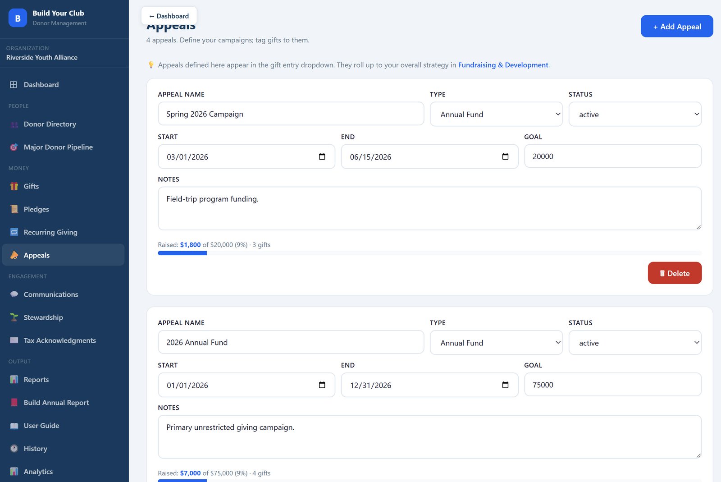721x482 pixels.
Task: Click the 03/01/2026 start date field
Action: [246, 156]
